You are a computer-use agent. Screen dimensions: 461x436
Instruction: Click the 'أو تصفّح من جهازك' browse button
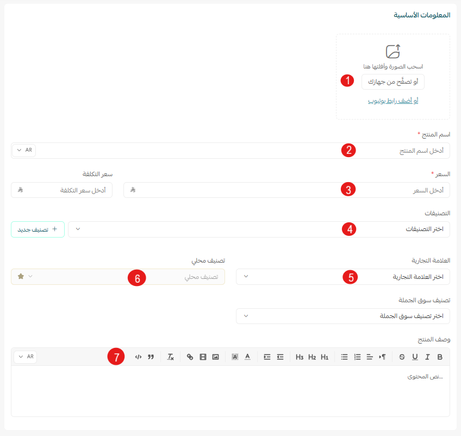[393, 82]
